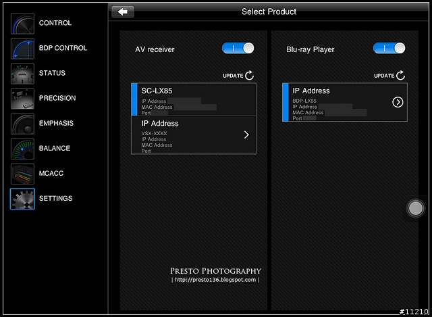The height and width of the screenshot is (317, 432).
Task: Toggle the Blu-ray Player switch
Action: 389,48
